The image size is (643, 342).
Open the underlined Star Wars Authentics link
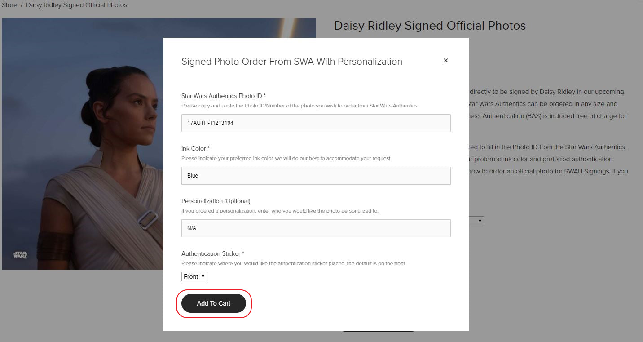click(595, 147)
